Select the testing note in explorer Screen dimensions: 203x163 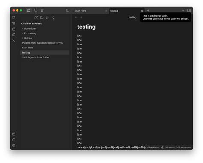[45, 53]
